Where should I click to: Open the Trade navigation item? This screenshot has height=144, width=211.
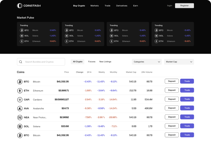[x=107, y=6]
